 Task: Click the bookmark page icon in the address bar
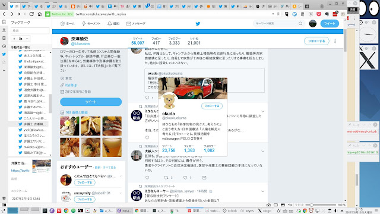[278, 14]
